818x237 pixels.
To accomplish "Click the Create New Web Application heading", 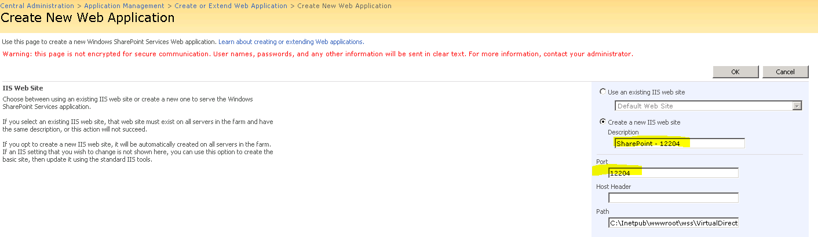I will click(x=87, y=17).
